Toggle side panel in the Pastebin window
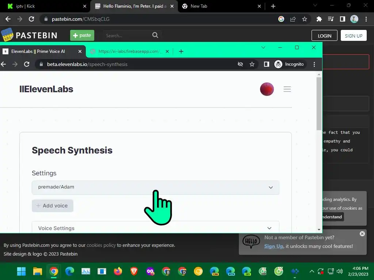This screenshot has width=374, height=280. click(343, 19)
